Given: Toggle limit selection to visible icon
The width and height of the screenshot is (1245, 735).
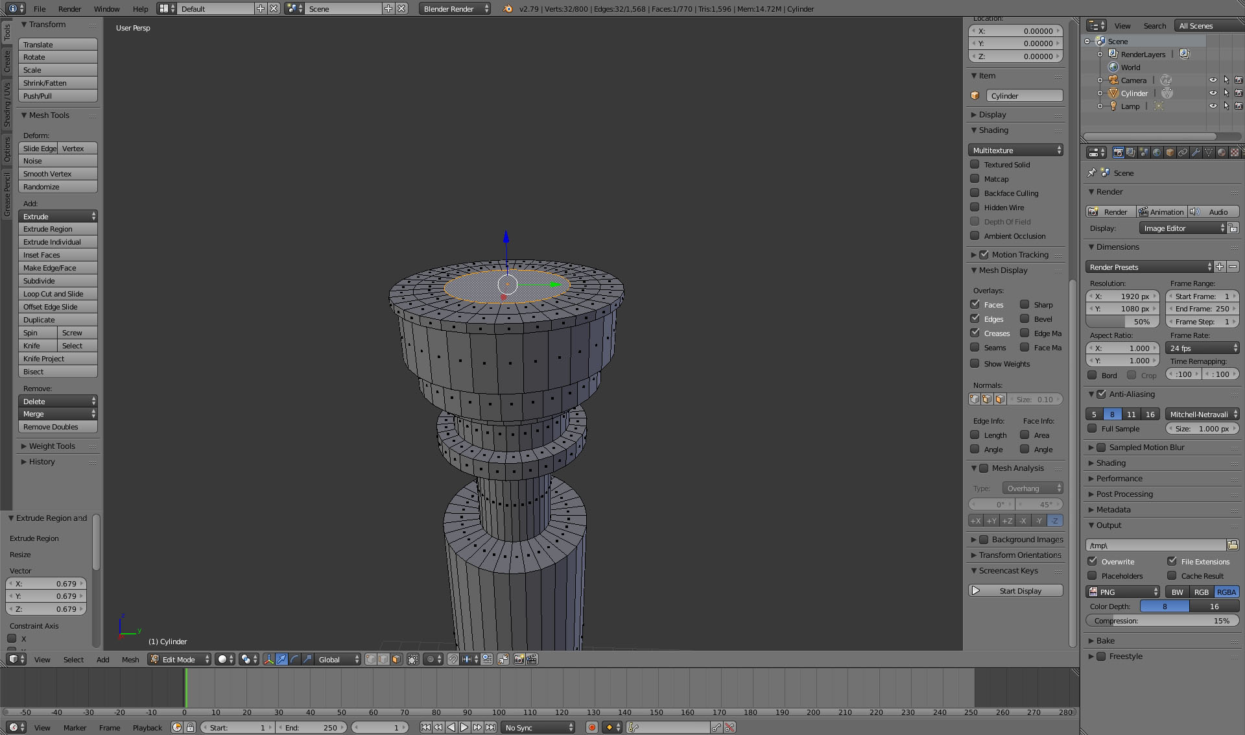Looking at the screenshot, I should (413, 659).
